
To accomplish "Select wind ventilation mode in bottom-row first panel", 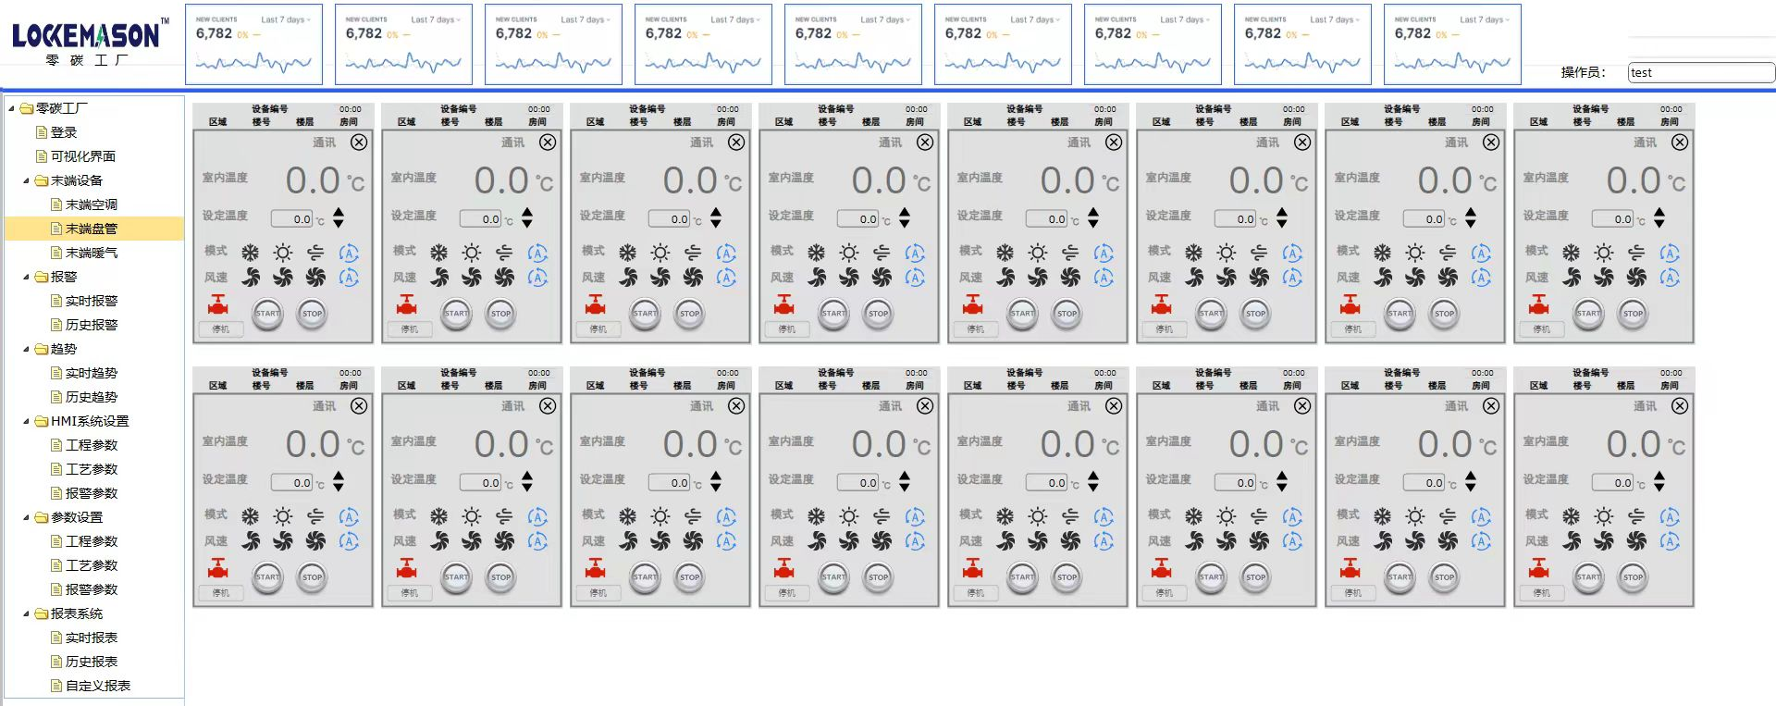I will point(315,516).
